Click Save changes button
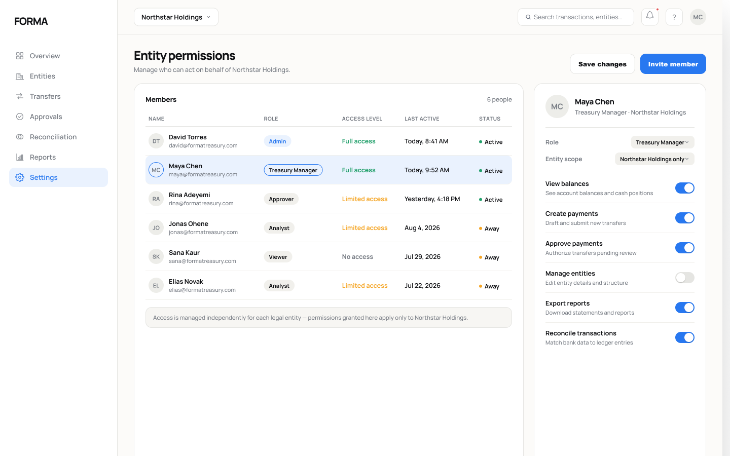 pos(602,64)
